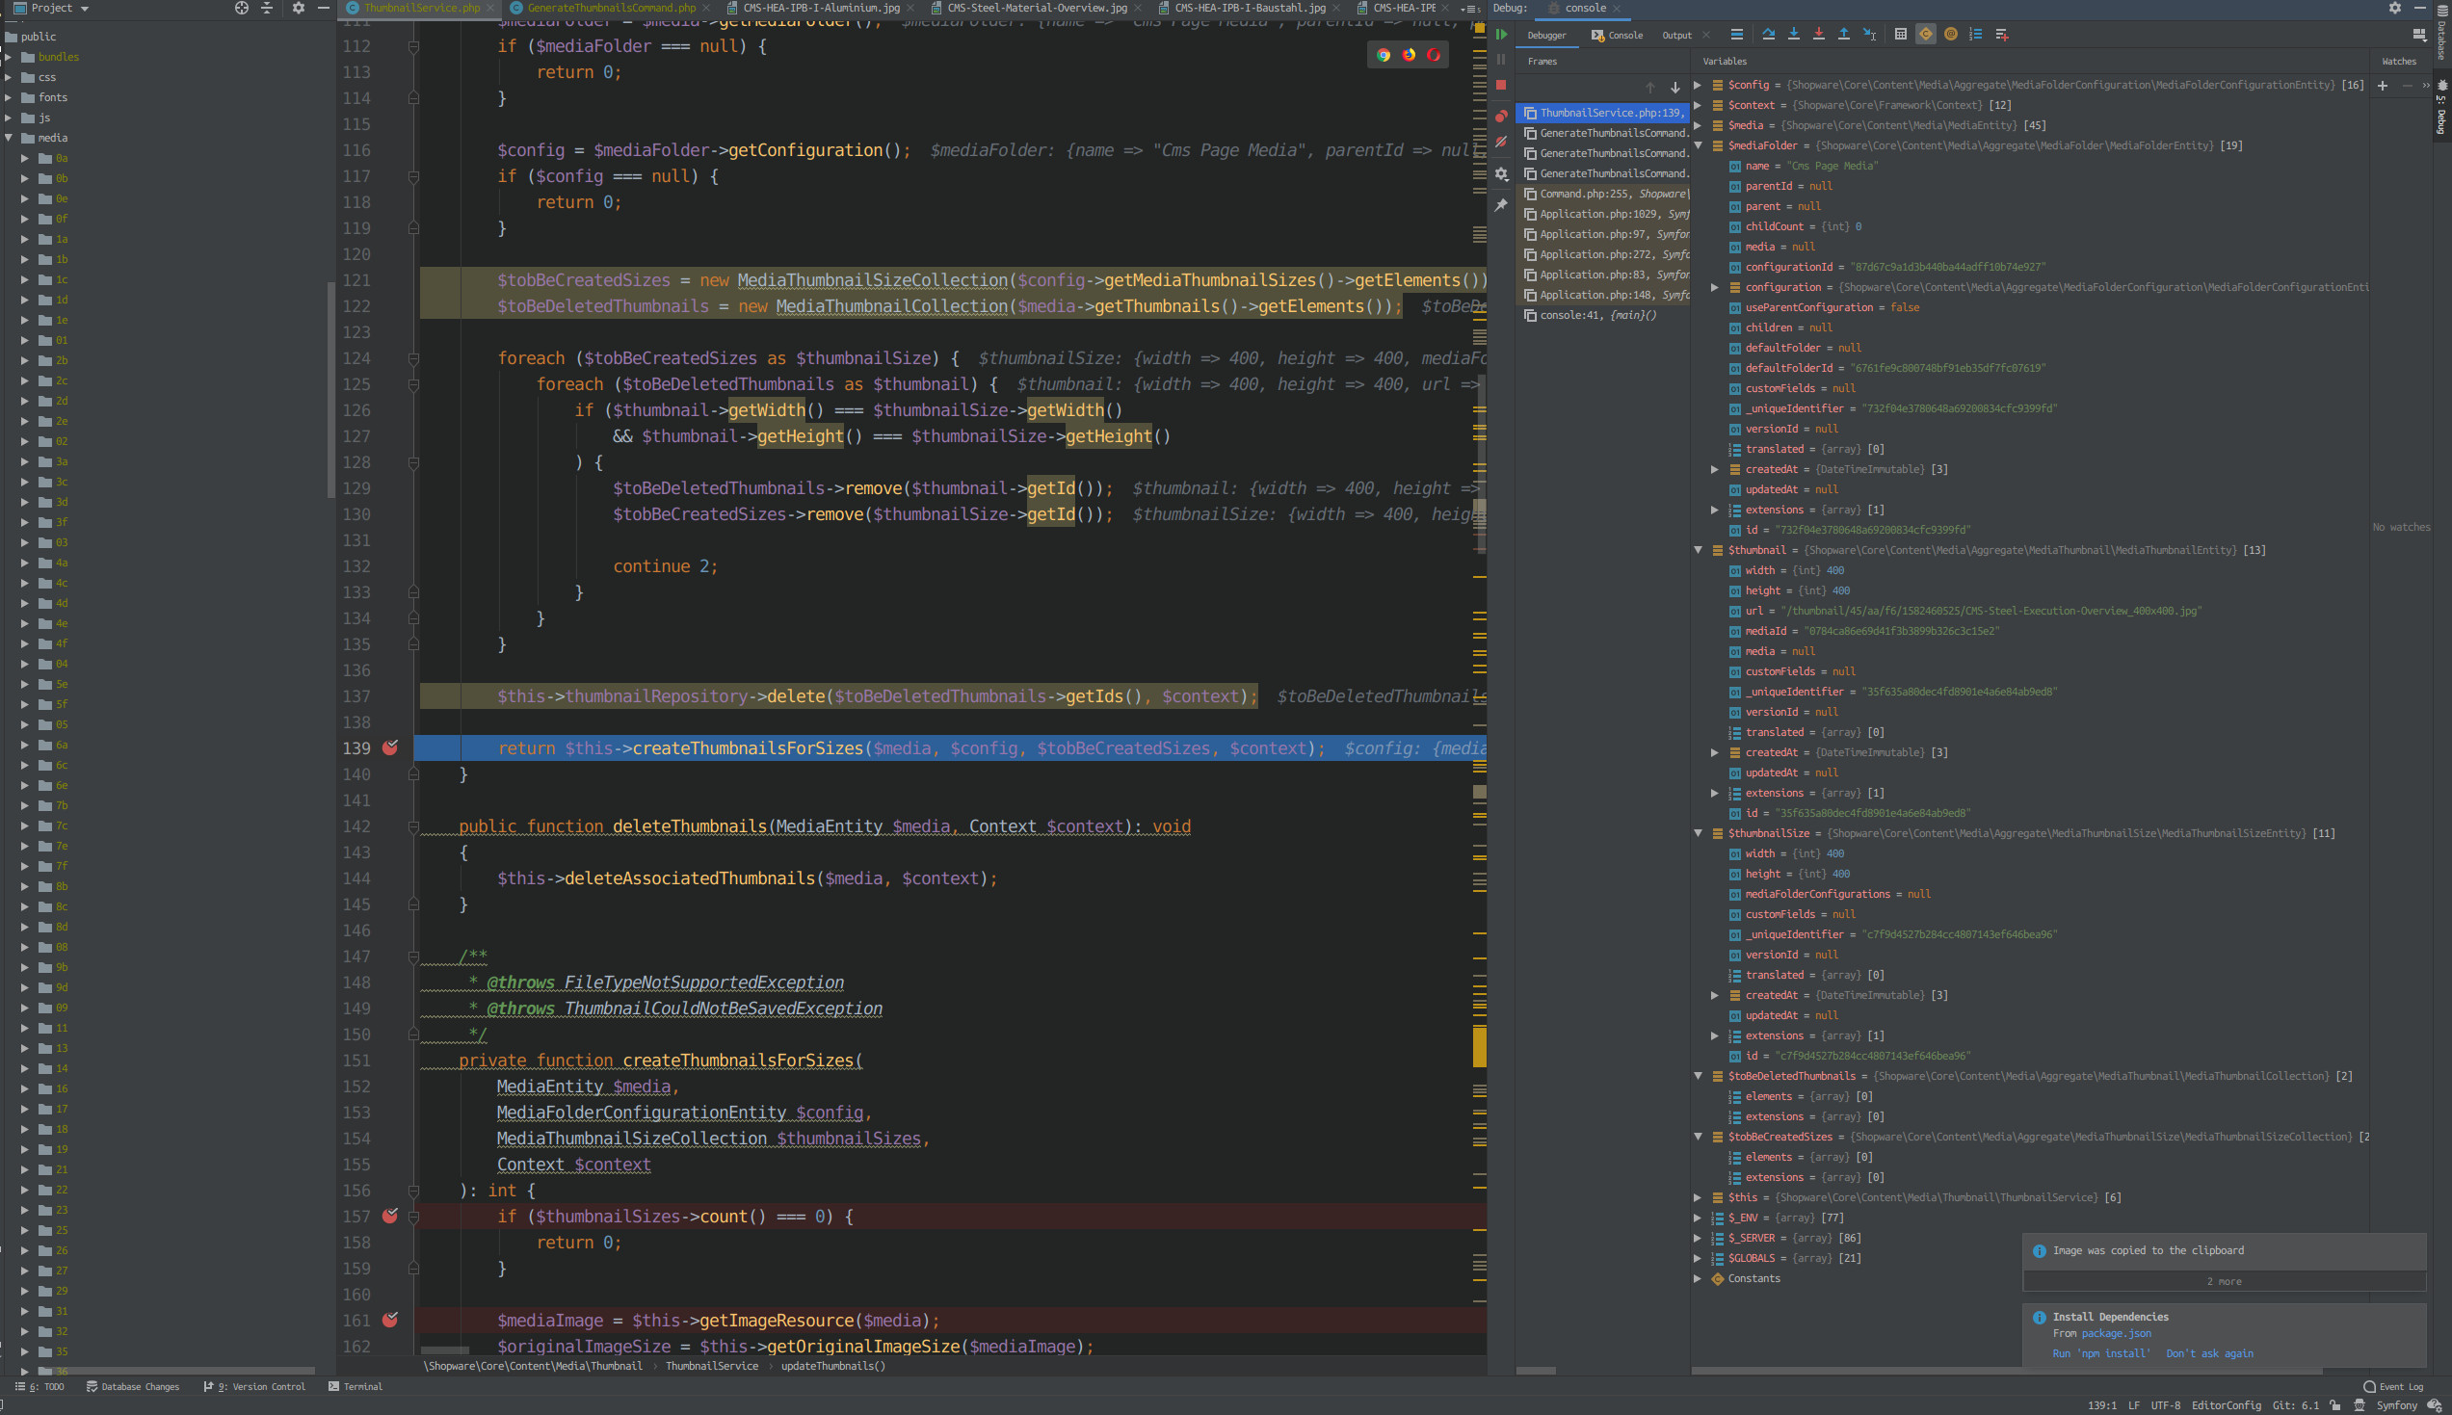Expand the media folder in Project tree
The height and width of the screenshot is (1415, 2452).
point(10,137)
